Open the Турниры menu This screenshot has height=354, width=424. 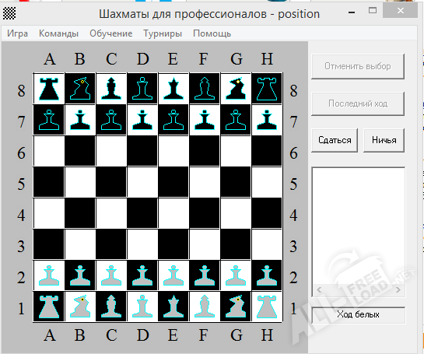coord(163,33)
